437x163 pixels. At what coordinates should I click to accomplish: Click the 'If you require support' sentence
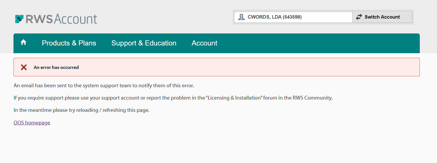[x=173, y=98]
